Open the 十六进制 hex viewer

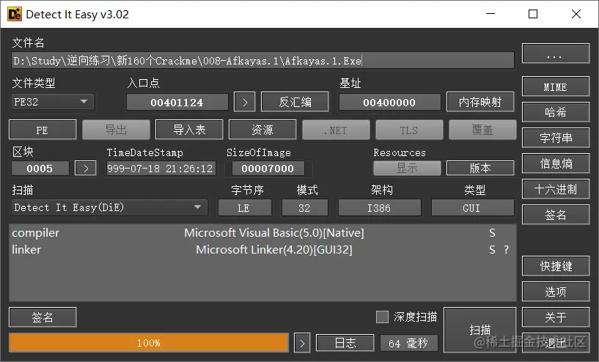click(x=556, y=189)
